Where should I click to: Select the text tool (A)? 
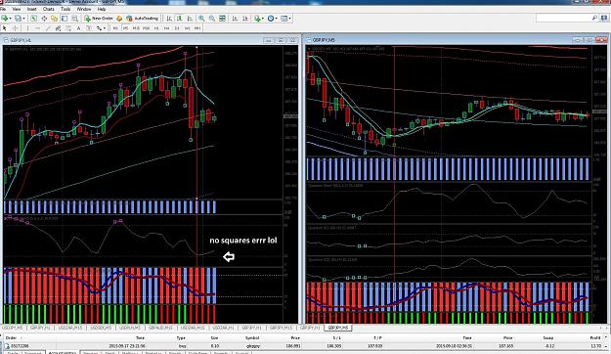pos(78,28)
